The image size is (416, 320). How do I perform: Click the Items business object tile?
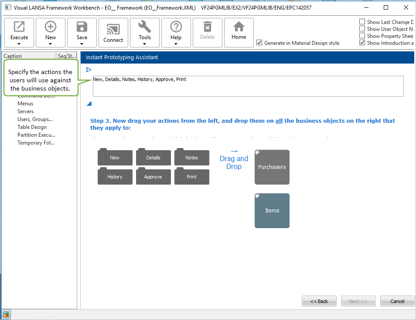tap(272, 211)
